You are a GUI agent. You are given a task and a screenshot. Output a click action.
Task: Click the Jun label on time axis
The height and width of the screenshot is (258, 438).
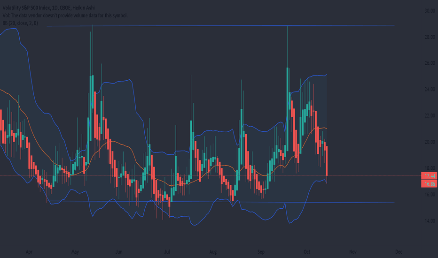click(119, 252)
